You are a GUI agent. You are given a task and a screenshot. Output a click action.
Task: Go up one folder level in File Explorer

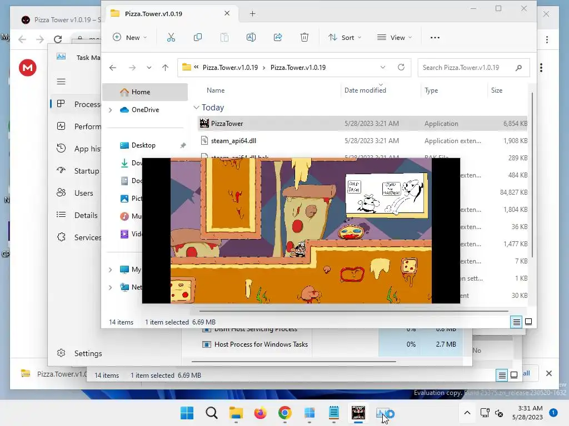click(165, 68)
